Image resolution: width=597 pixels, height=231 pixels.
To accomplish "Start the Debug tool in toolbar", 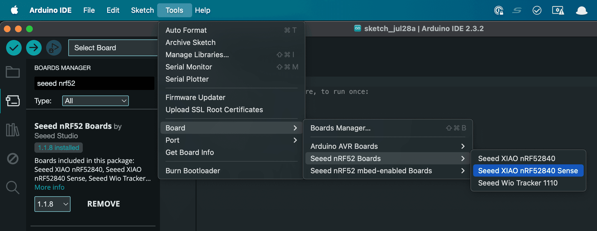I will click(54, 48).
